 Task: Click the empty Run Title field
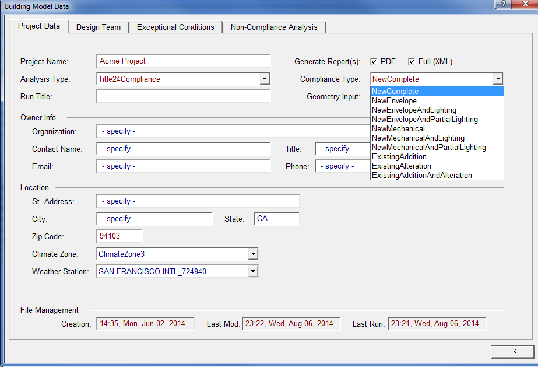click(x=182, y=96)
